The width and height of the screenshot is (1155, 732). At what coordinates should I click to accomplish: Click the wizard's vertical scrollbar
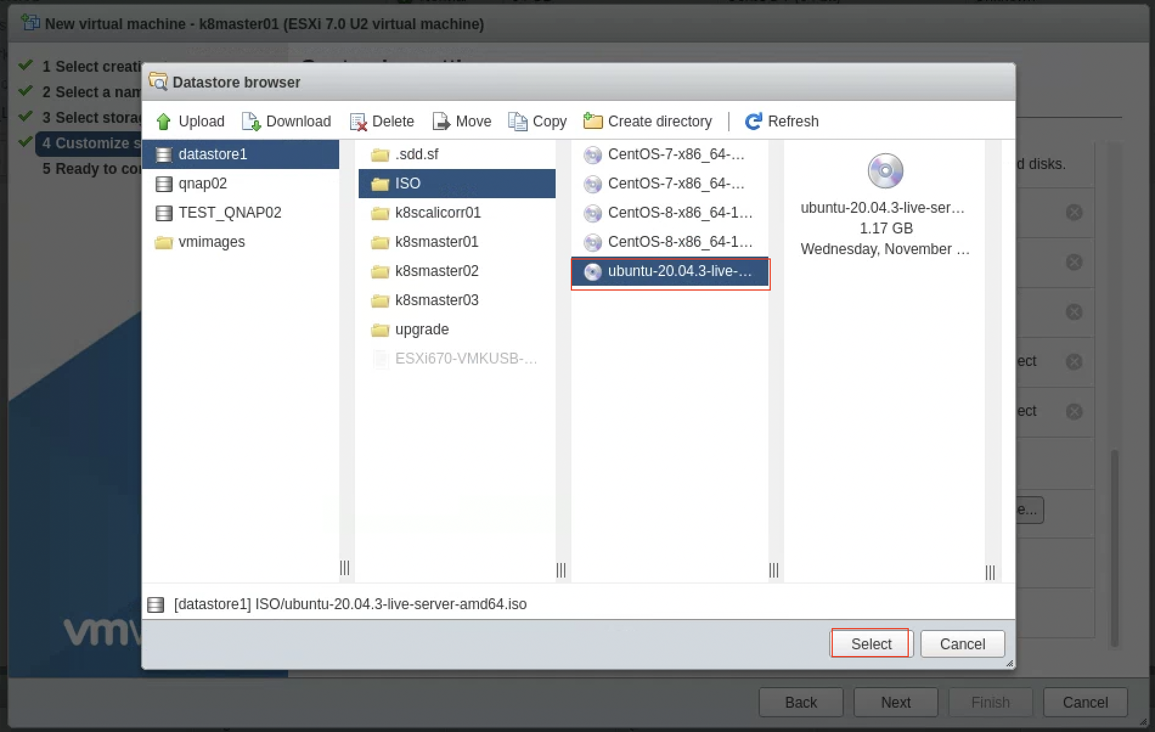(x=1114, y=547)
